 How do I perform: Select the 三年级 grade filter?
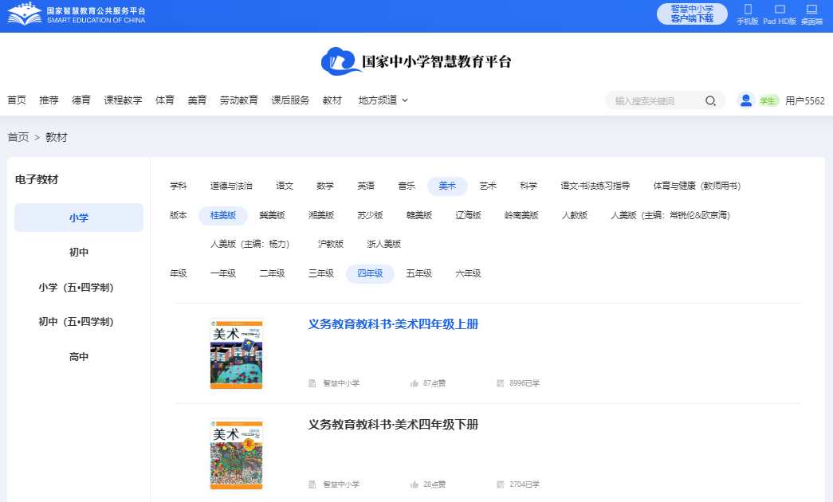(x=321, y=273)
